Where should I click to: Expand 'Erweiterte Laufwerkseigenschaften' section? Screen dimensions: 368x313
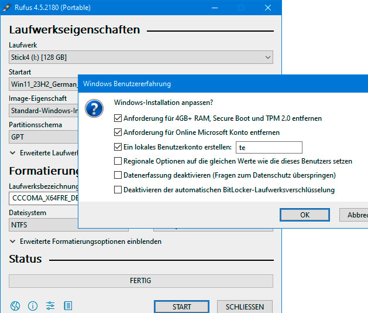tap(44, 153)
